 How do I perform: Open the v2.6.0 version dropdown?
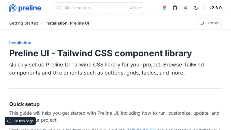click(x=215, y=8)
